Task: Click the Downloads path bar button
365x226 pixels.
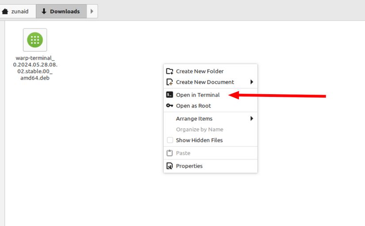Action: coord(61,11)
